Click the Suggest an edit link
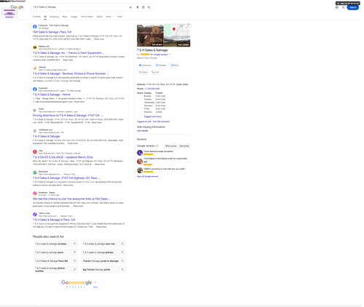 tap(144, 121)
